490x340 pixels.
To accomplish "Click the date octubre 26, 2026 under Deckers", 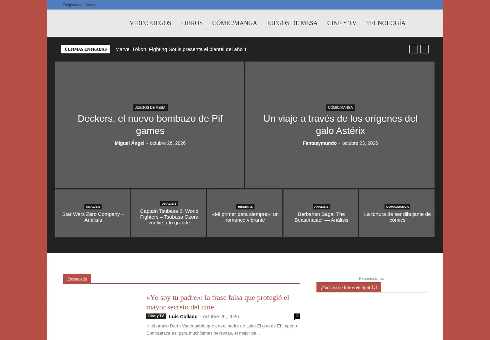I will (x=168, y=143).
